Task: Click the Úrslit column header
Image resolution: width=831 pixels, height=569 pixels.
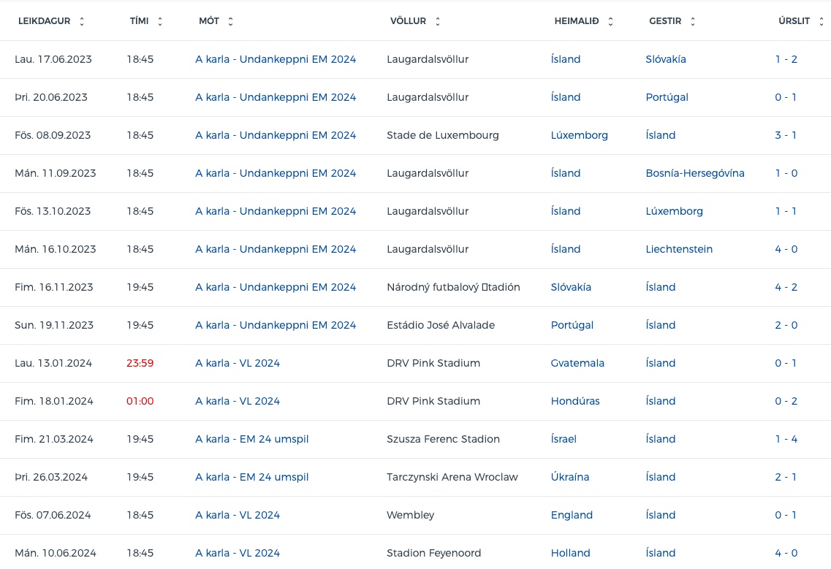Action: point(794,21)
